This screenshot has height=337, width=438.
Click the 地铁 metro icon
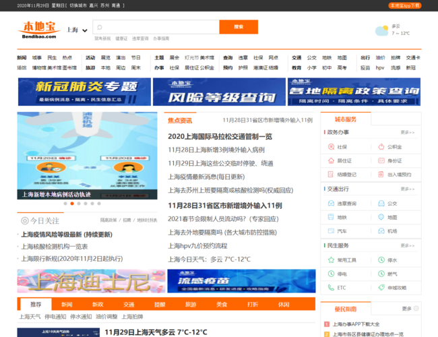click(331, 217)
